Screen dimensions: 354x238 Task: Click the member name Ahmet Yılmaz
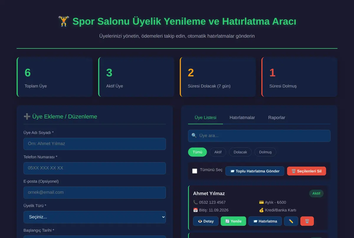[x=209, y=193]
